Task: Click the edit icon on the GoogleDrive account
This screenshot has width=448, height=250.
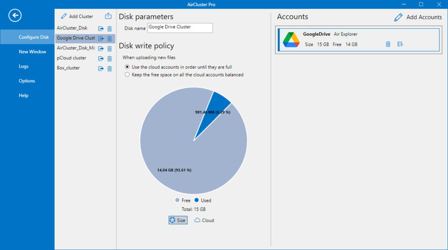Action: 400,44
